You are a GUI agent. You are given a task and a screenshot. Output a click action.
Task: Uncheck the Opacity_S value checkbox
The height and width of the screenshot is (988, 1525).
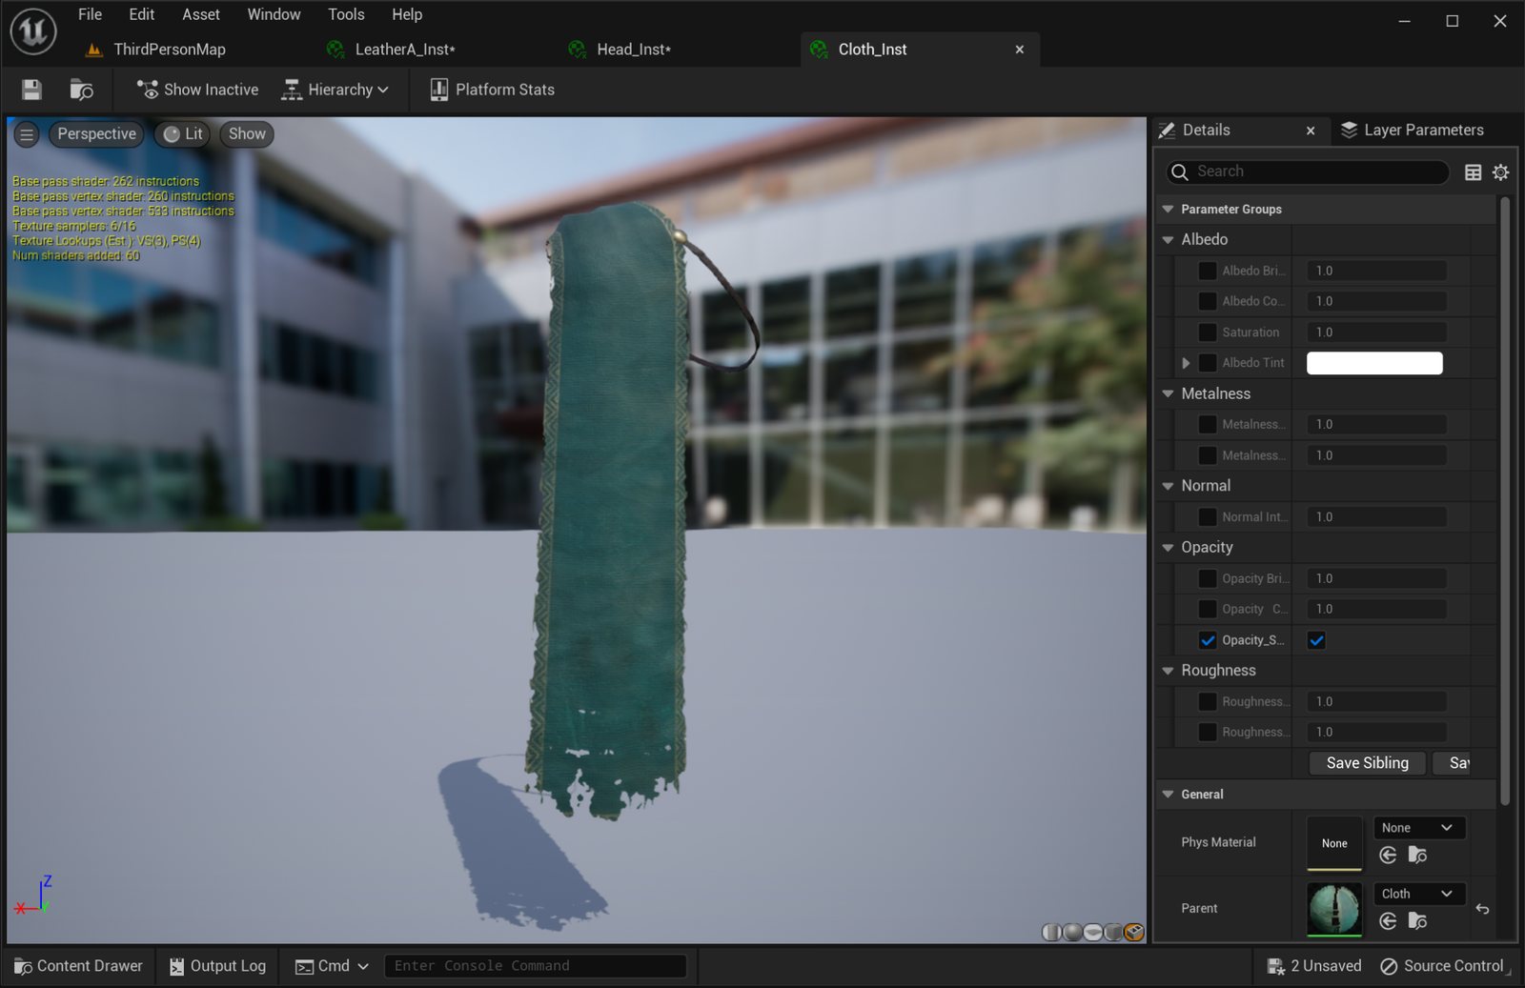[x=1316, y=640]
